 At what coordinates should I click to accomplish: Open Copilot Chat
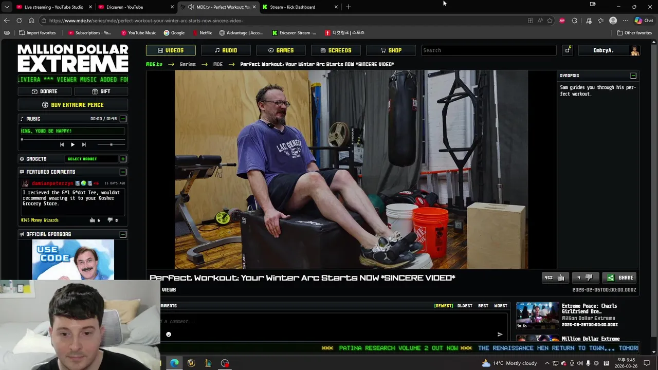[x=644, y=21]
